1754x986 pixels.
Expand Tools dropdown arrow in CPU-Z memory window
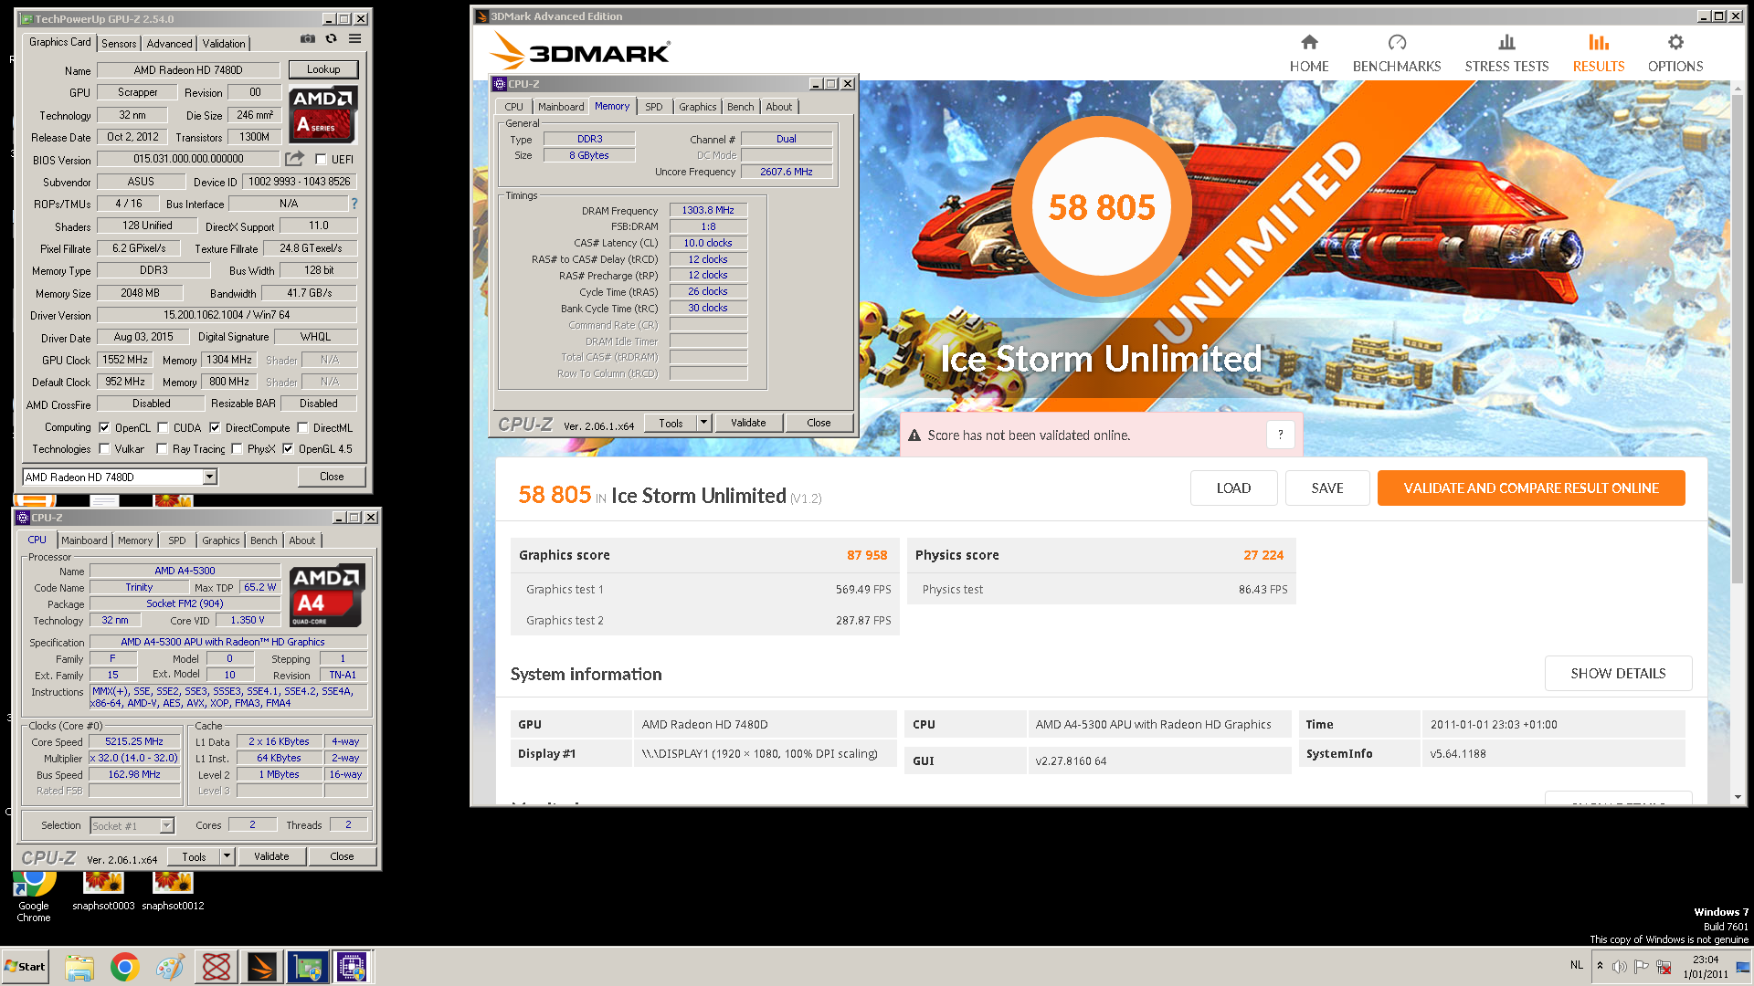(x=703, y=423)
